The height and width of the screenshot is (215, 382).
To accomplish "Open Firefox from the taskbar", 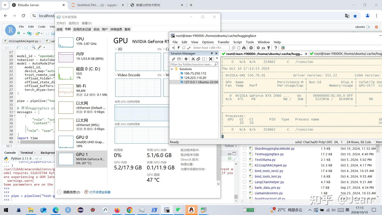I will [117, 210].
